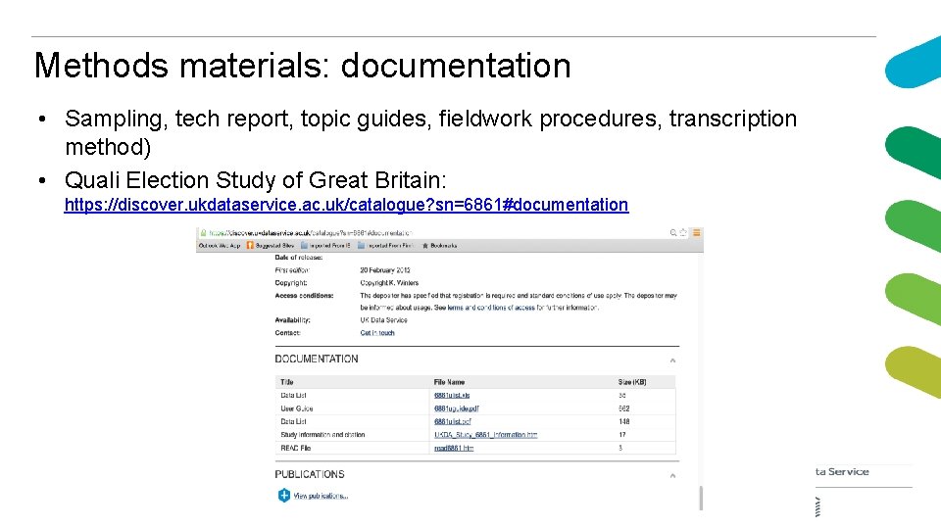Click the browser address bar URL
Viewport: 941px width, 529px height.
point(311,233)
